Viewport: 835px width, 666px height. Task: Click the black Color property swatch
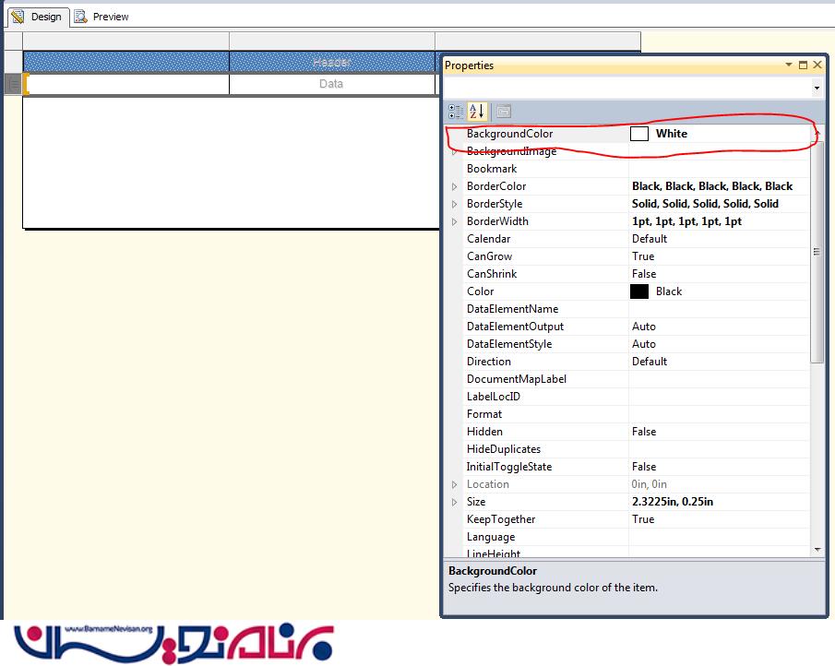coord(639,291)
